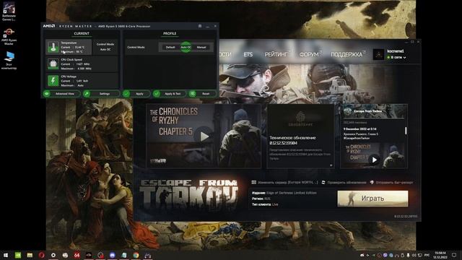Open Google Chrome from the taskbar
Image resolution: width=462 pixels, height=260 pixels.
[136, 255]
